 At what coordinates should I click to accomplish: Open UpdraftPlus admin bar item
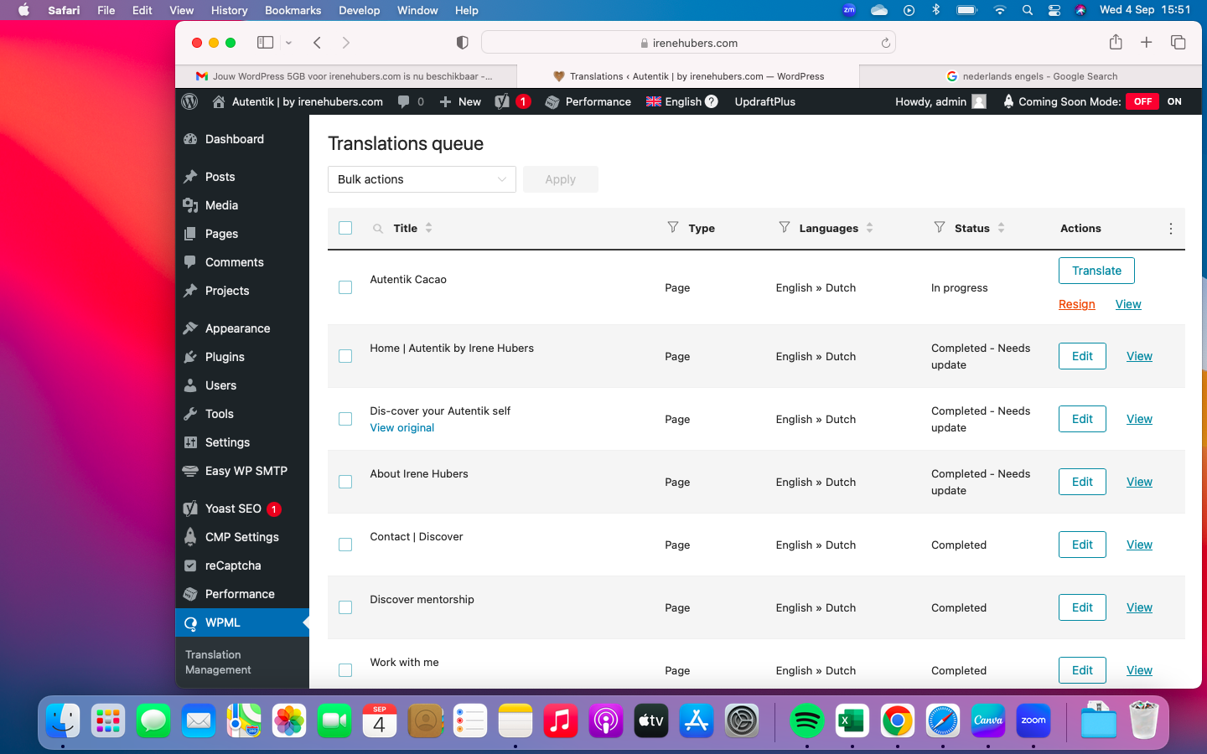(764, 101)
